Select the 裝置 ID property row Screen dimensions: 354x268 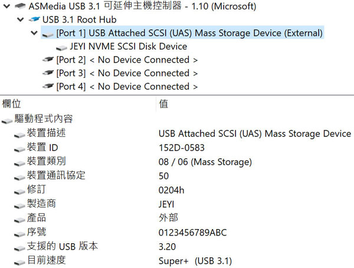point(43,148)
